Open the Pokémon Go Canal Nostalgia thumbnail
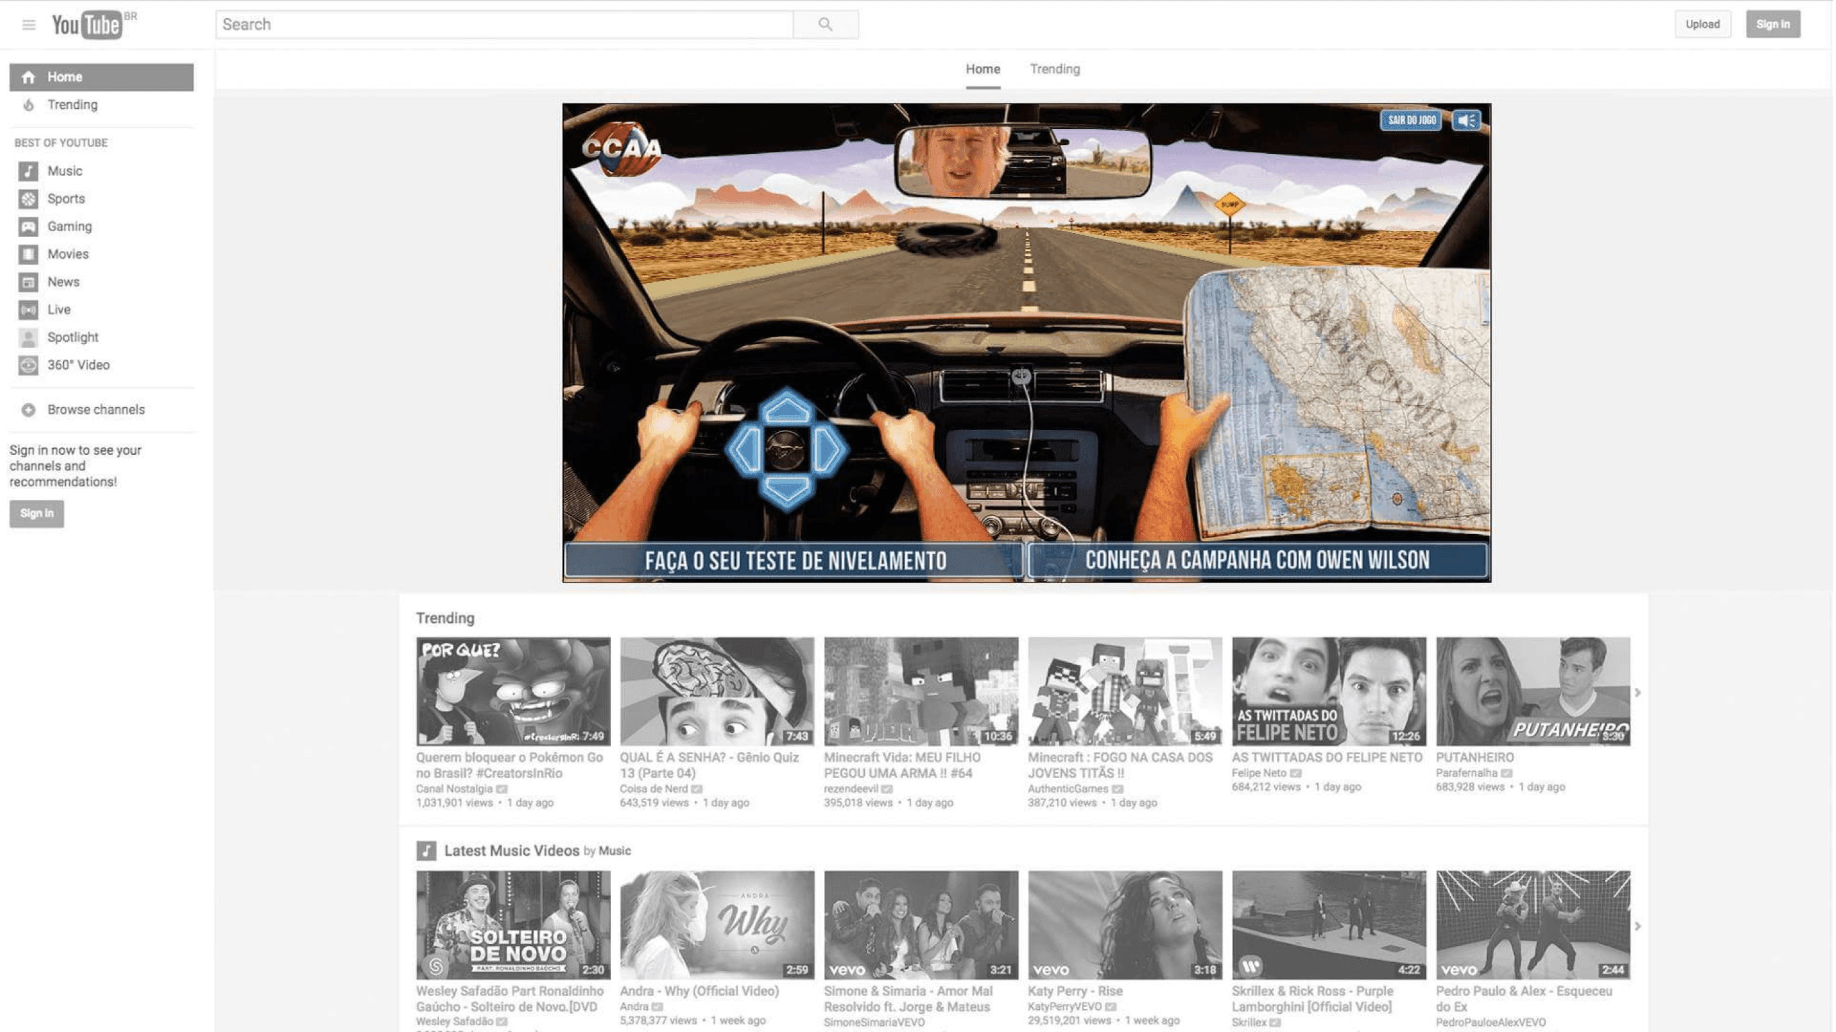Viewport: 1836px width, 1032px height. click(x=513, y=692)
